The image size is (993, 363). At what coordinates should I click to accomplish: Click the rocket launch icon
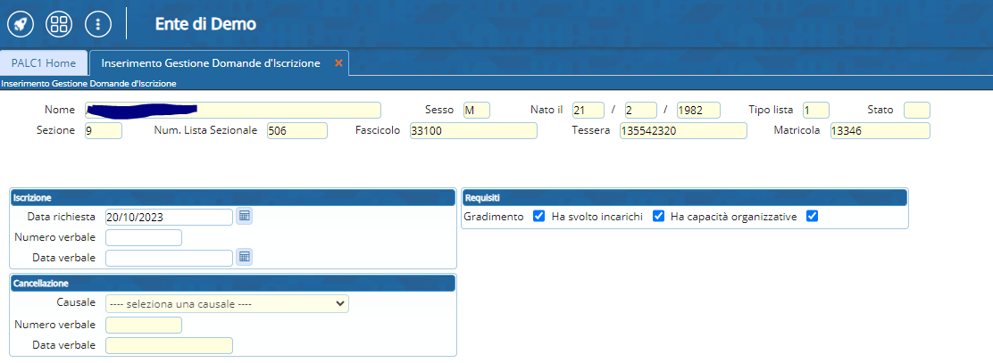coord(21,23)
